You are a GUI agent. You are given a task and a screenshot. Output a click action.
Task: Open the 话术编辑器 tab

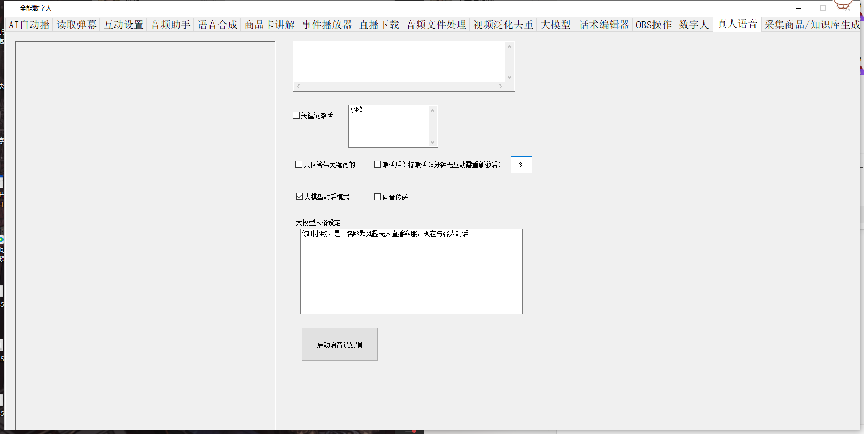pos(604,25)
